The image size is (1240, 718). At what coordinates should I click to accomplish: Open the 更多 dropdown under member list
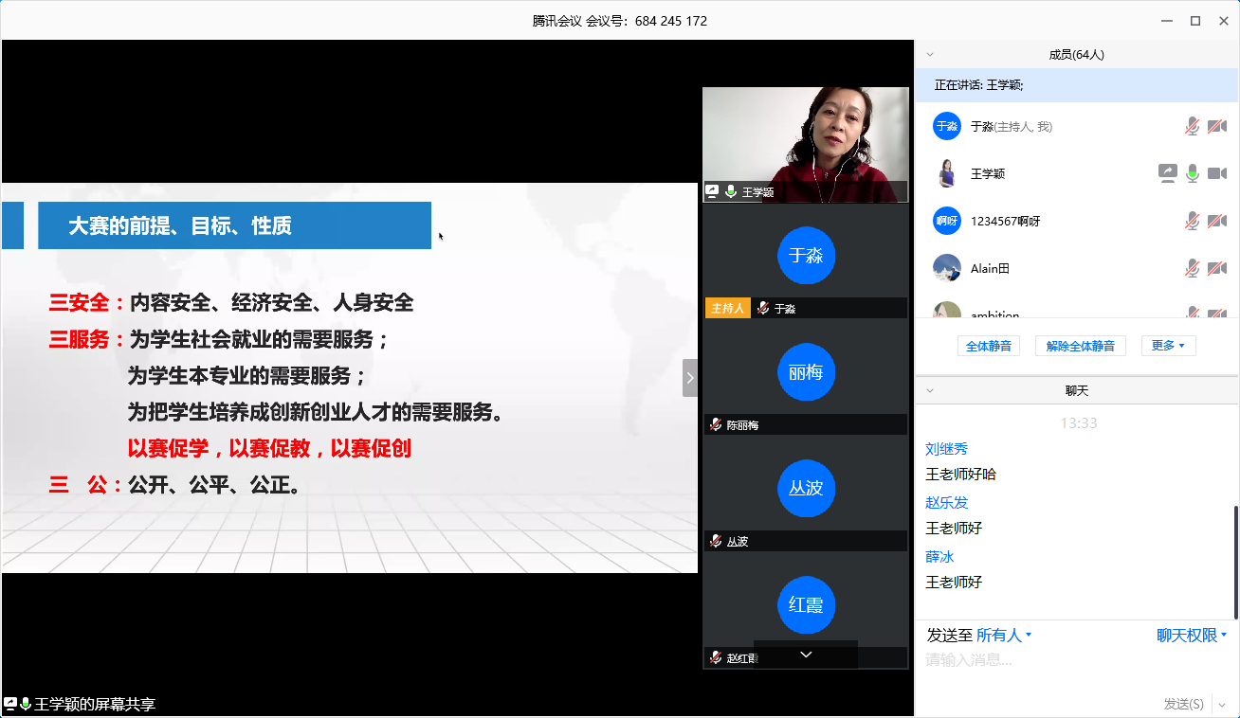click(x=1168, y=346)
